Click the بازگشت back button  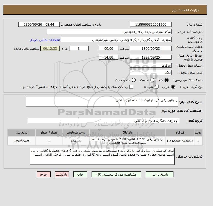tap(62, 174)
